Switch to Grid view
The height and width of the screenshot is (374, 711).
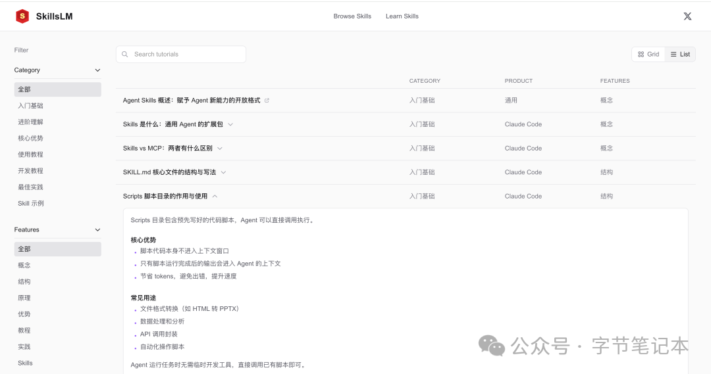(648, 55)
